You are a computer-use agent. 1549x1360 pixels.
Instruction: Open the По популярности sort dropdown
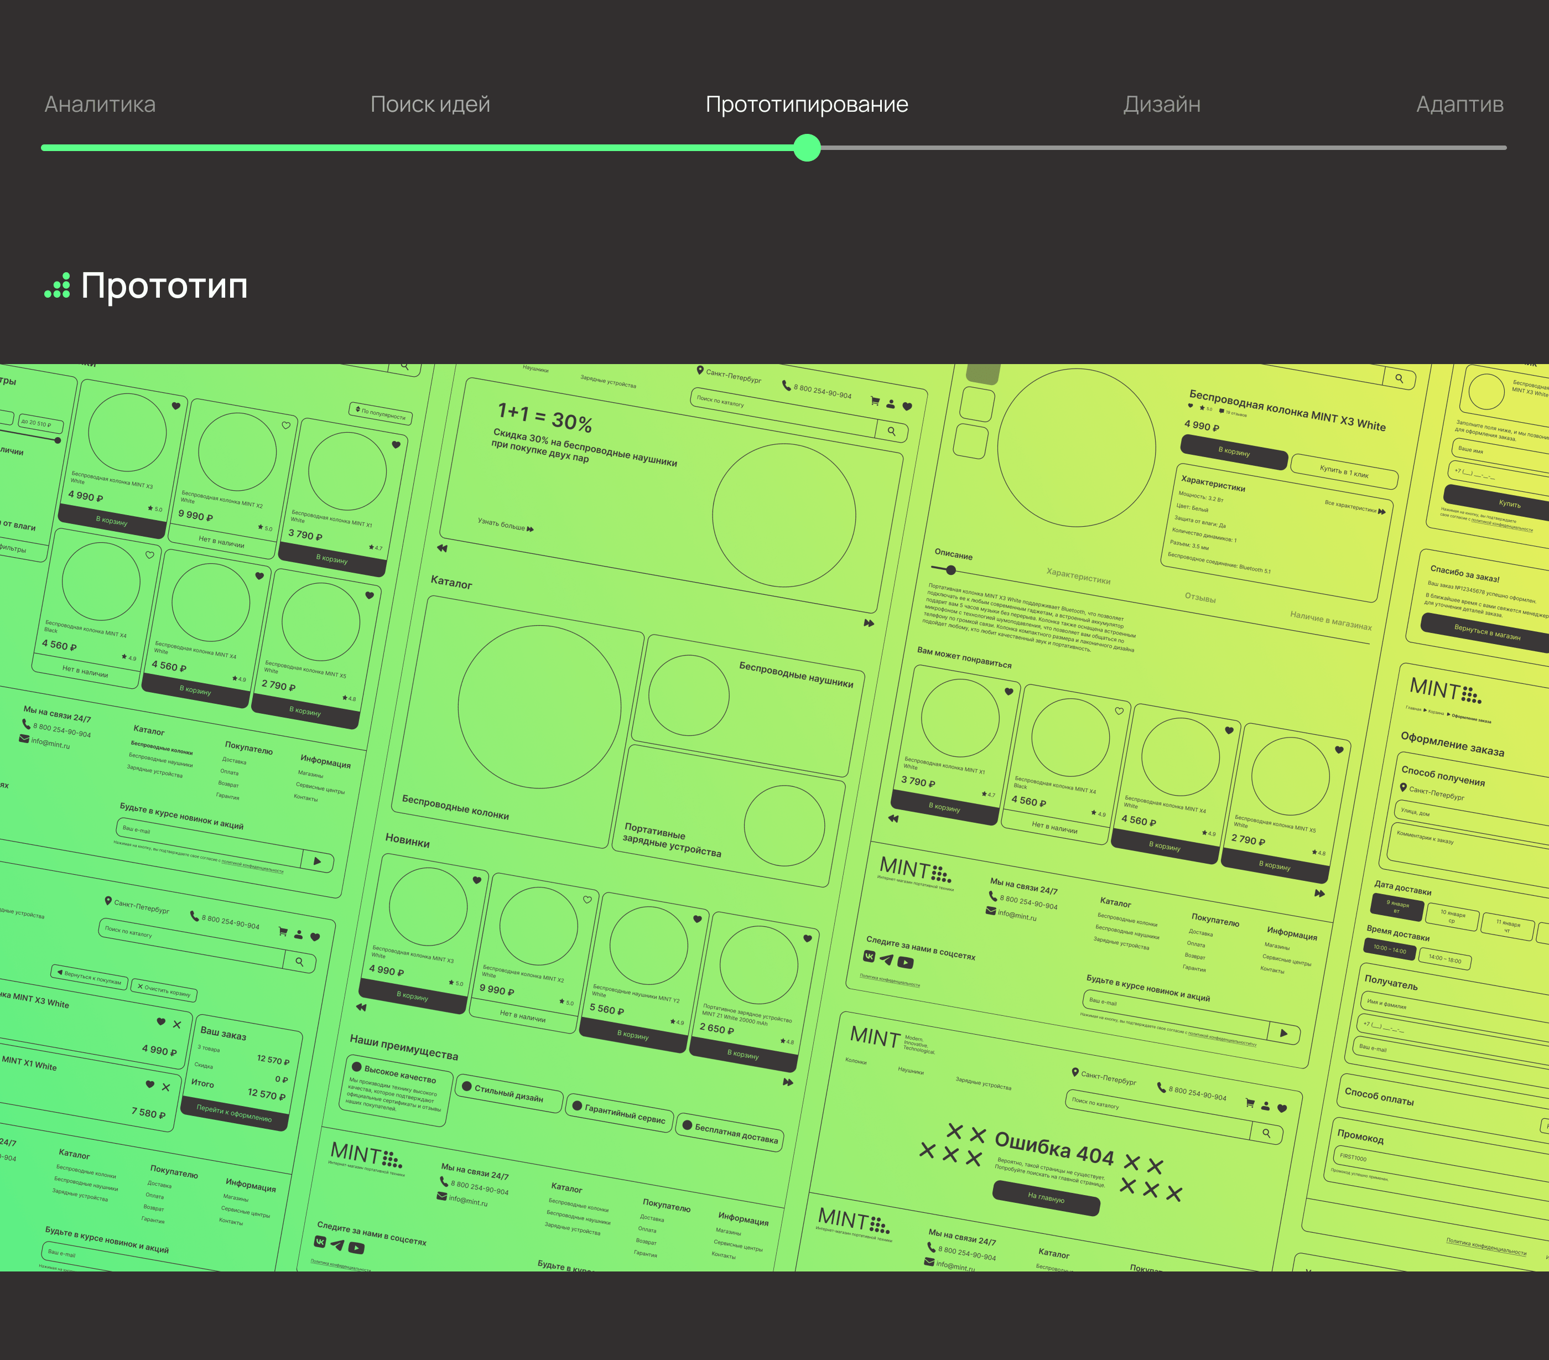[381, 413]
